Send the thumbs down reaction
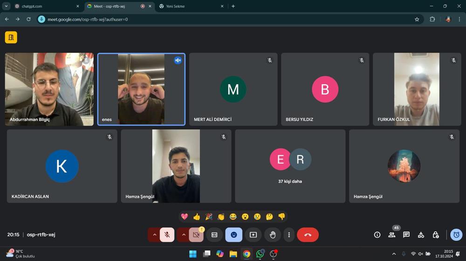This screenshot has height=261, width=466. pyautogui.click(x=282, y=216)
